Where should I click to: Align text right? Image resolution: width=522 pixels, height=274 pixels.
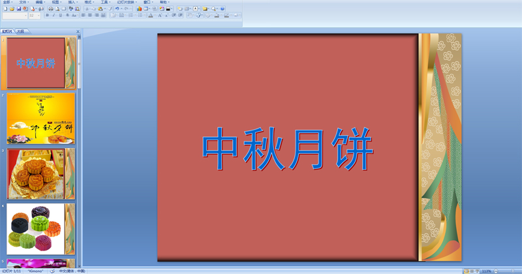[97, 15]
